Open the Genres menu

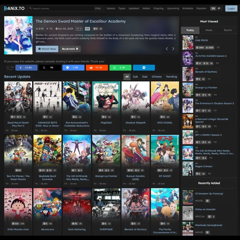[x=111, y=8]
